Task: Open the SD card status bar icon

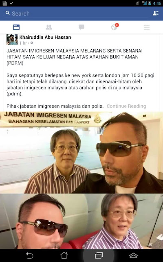Action: tap(5, 3)
